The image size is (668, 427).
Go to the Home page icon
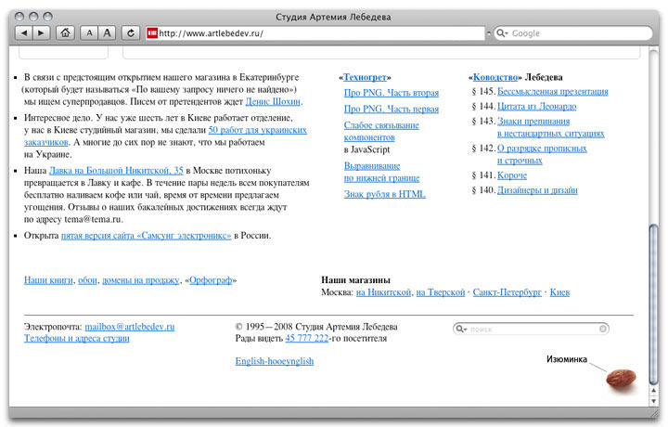click(65, 32)
